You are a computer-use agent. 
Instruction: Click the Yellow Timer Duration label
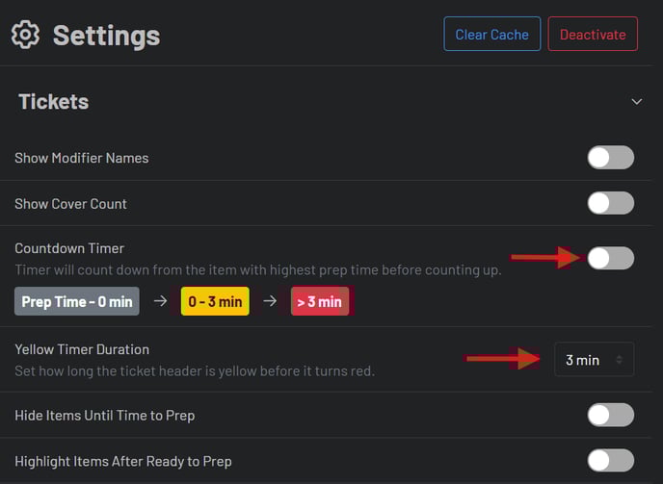pos(82,349)
